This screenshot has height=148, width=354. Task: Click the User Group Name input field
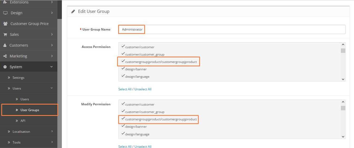pyautogui.click(x=232, y=29)
